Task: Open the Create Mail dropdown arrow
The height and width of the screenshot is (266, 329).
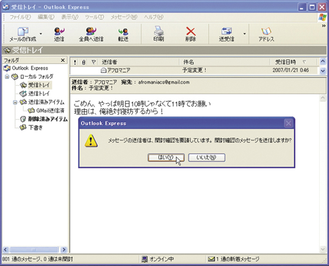Action: pyautogui.click(x=41, y=33)
